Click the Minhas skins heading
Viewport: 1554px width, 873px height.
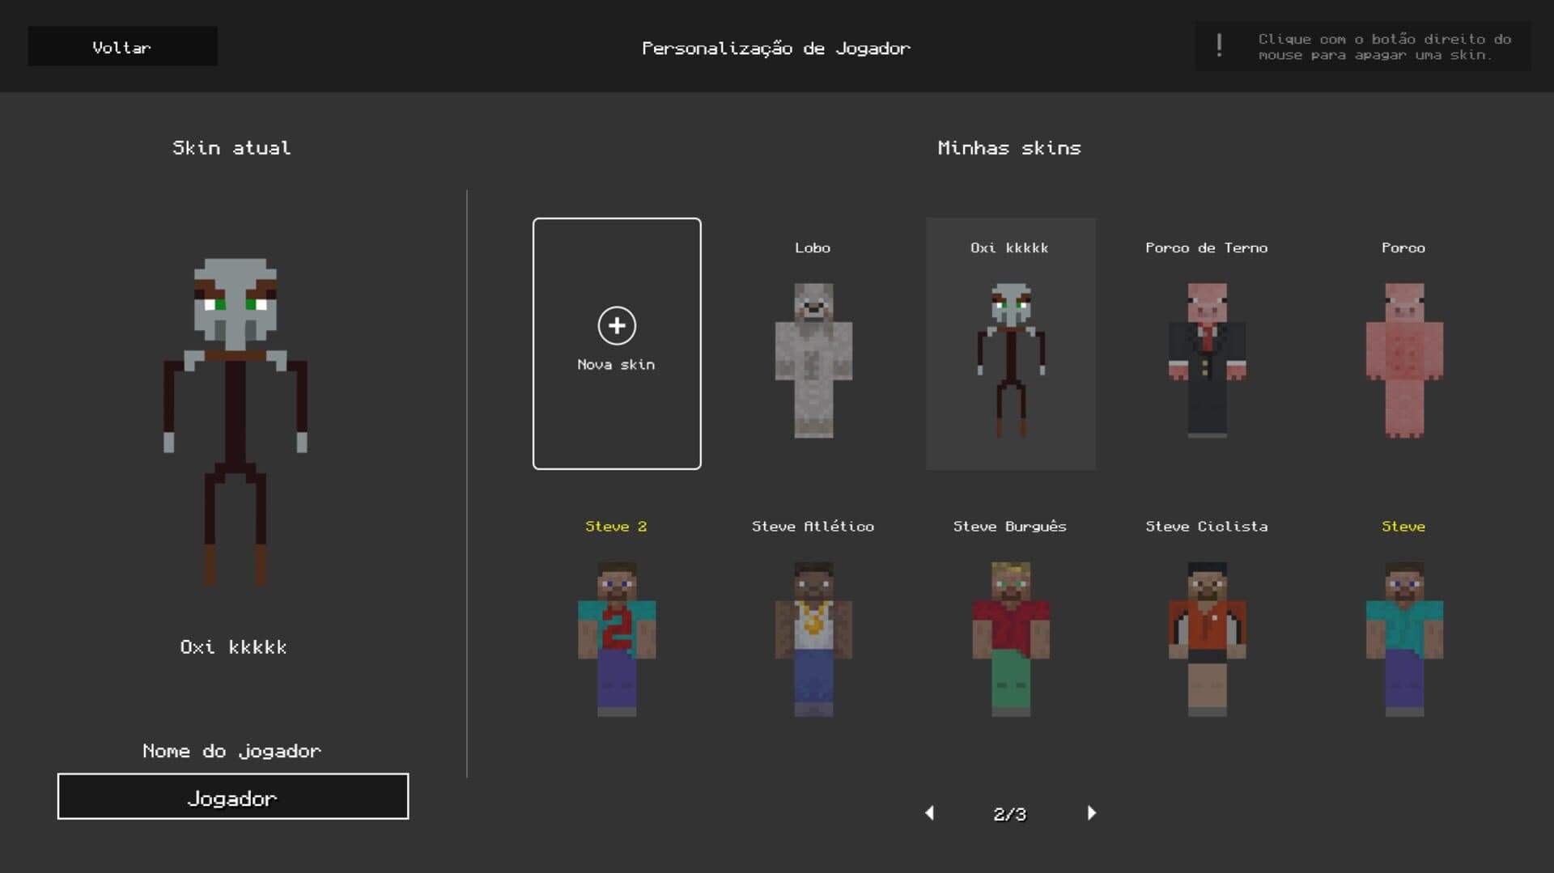(x=1009, y=148)
